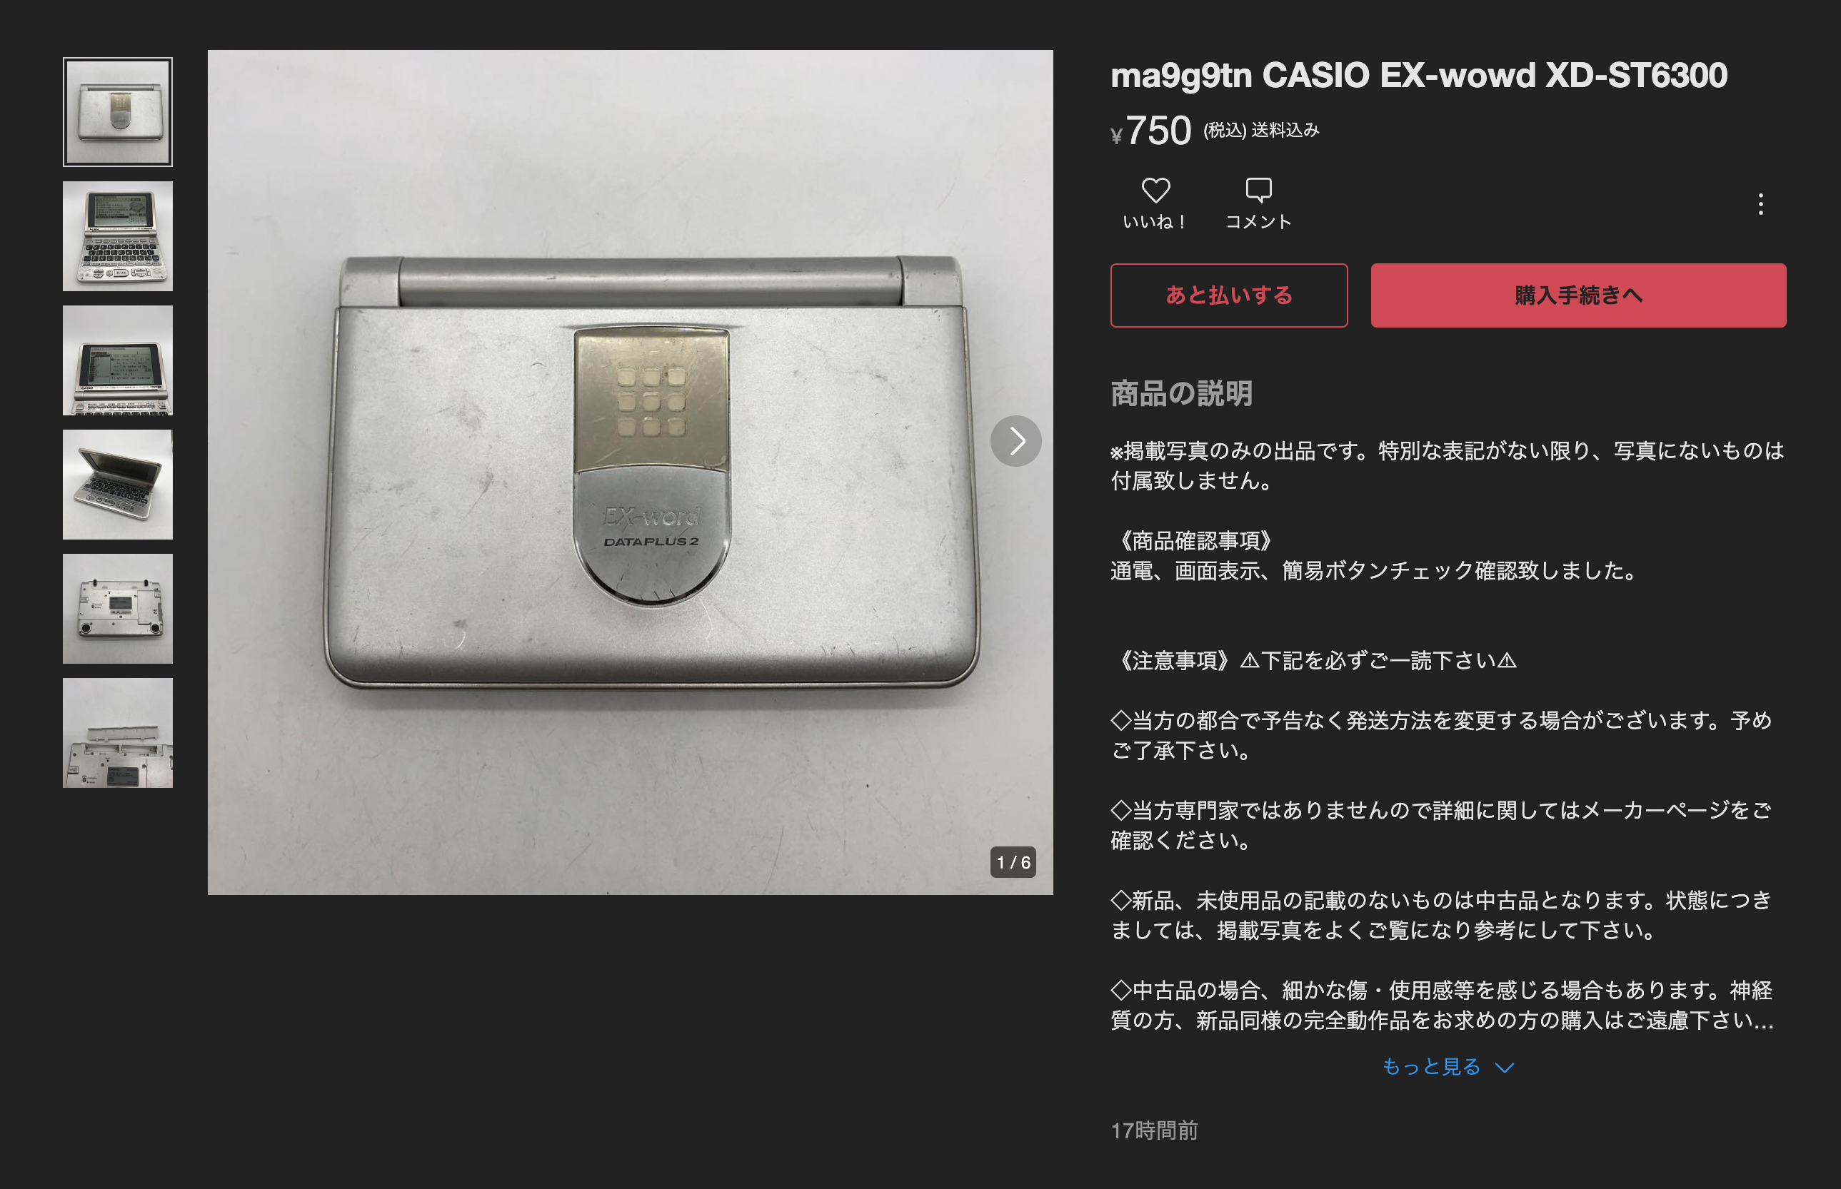Select fourth thumbnail with angled side view
The width and height of the screenshot is (1841, 1189).
[117, 485]
